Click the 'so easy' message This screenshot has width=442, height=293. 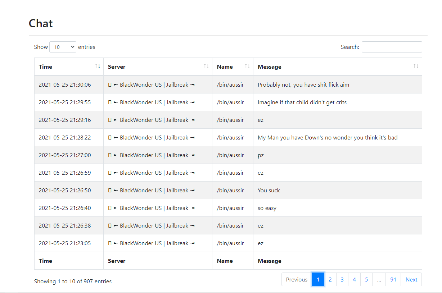tap(267, 208)
